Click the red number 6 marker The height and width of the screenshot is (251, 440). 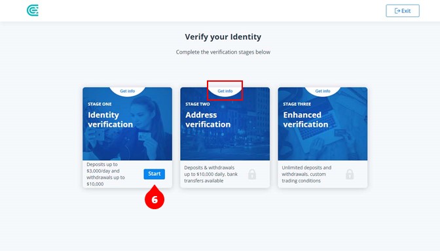(155, 199)
